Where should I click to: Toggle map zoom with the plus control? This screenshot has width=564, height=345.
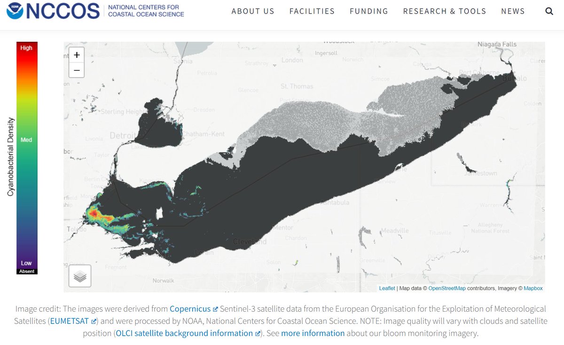coord(77,55)
